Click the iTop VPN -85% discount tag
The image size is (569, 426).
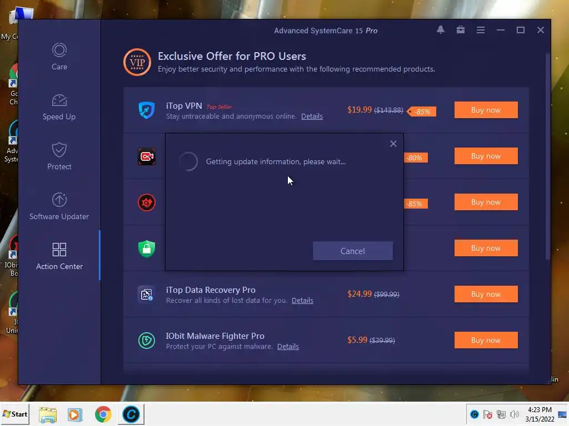(421, 111)
